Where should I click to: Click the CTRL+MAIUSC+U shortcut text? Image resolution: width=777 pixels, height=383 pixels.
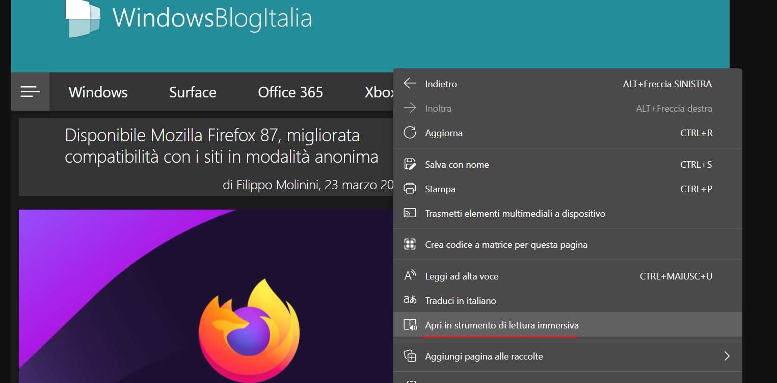676,276
